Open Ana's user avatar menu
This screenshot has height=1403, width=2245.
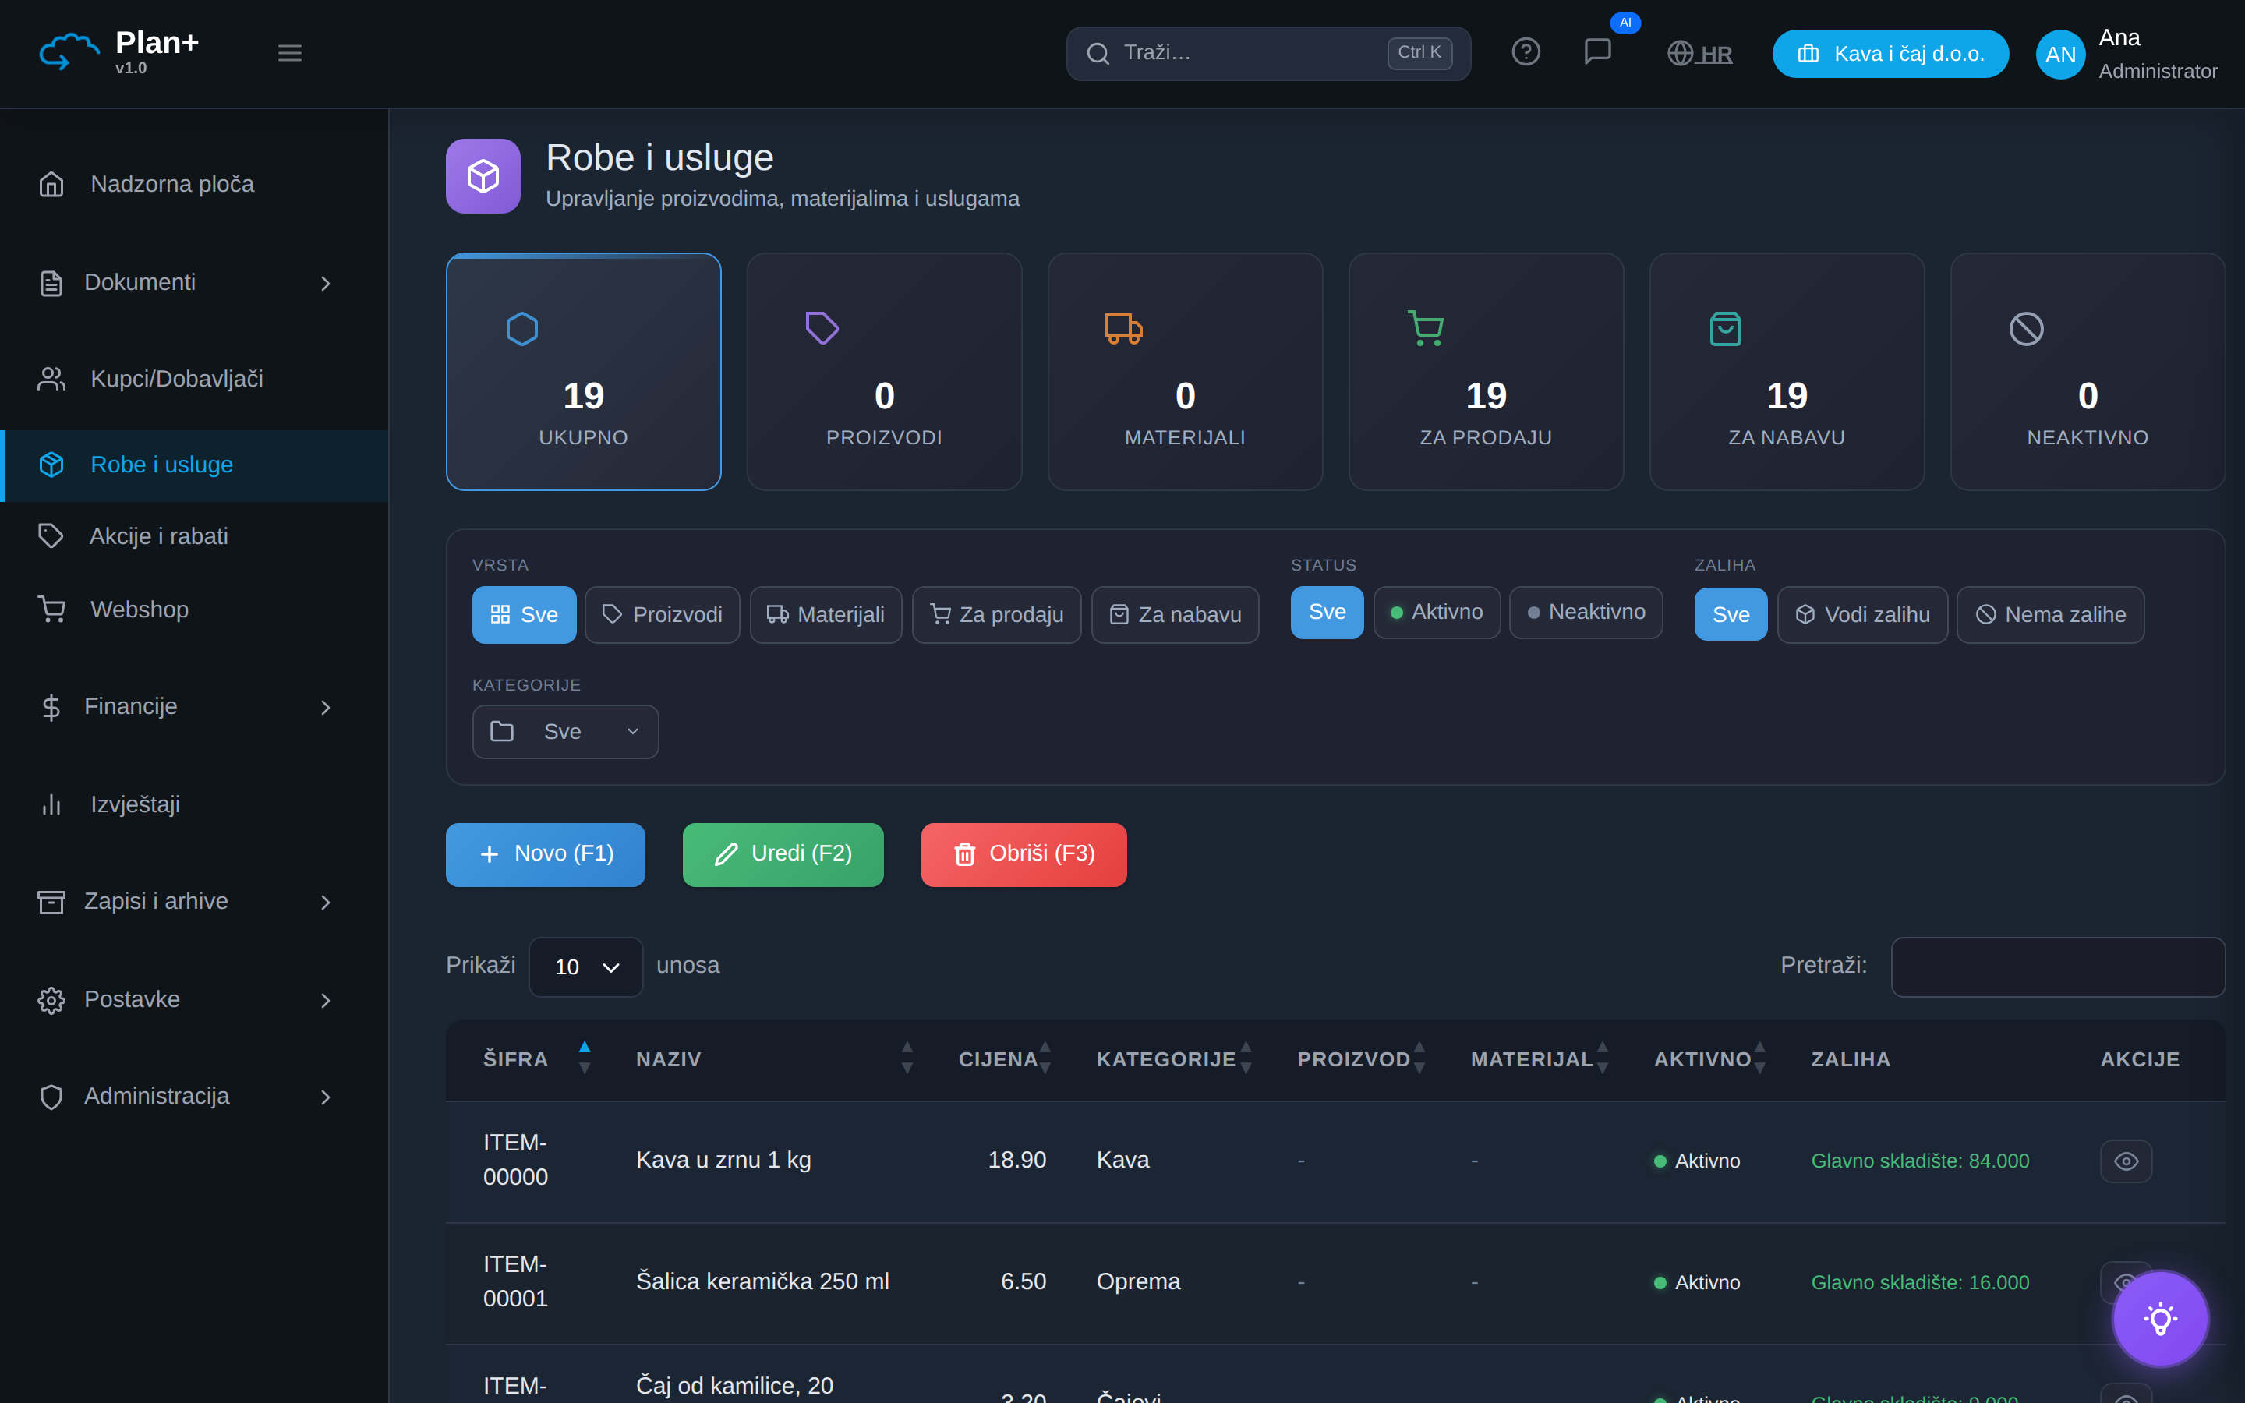coord(2060,54)
